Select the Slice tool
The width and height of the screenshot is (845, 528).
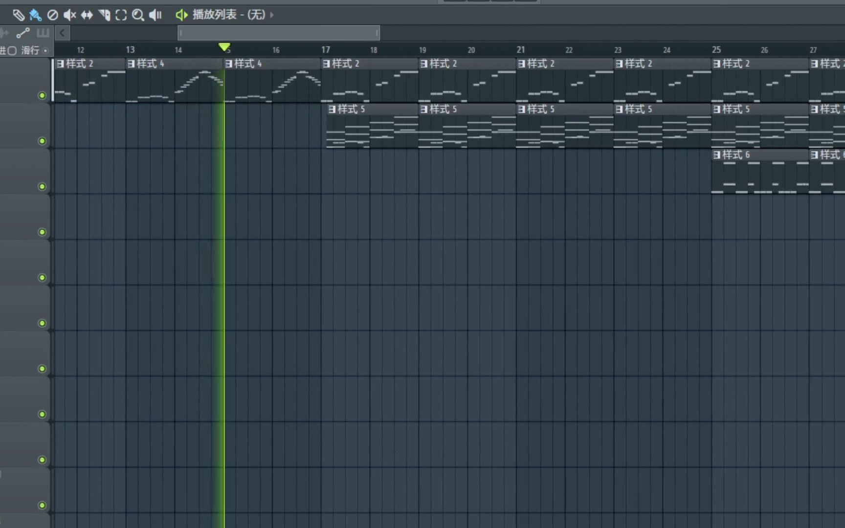[x=104, y=15]
